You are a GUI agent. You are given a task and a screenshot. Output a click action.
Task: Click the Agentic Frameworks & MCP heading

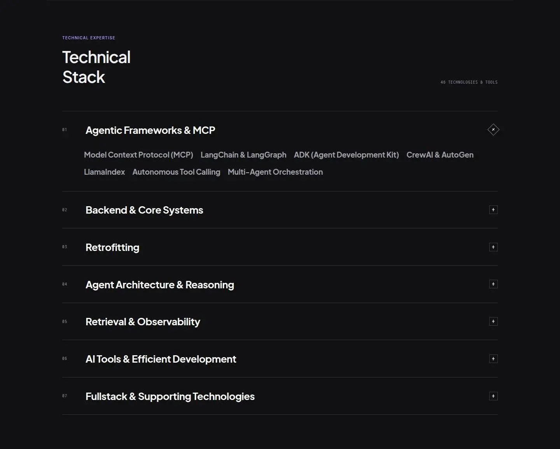click(x=150, y=130)
